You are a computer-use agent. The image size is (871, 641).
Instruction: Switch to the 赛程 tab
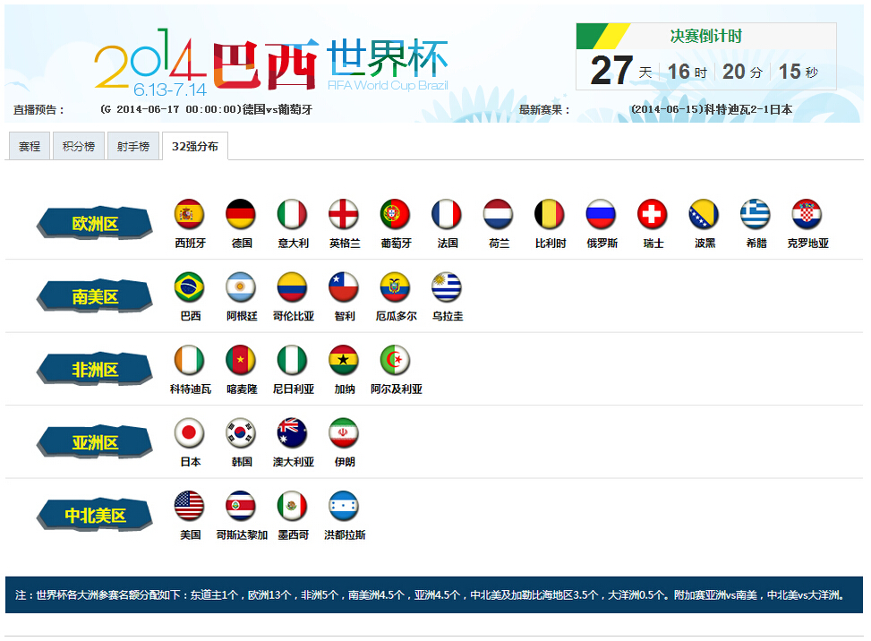[x=30, y=146]
